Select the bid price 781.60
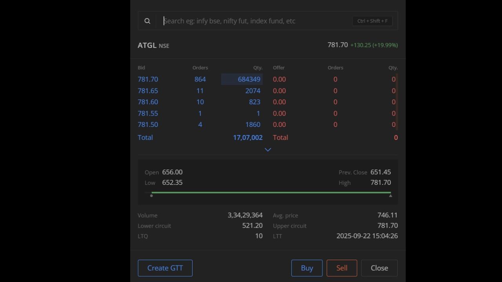 pos(148,102)
